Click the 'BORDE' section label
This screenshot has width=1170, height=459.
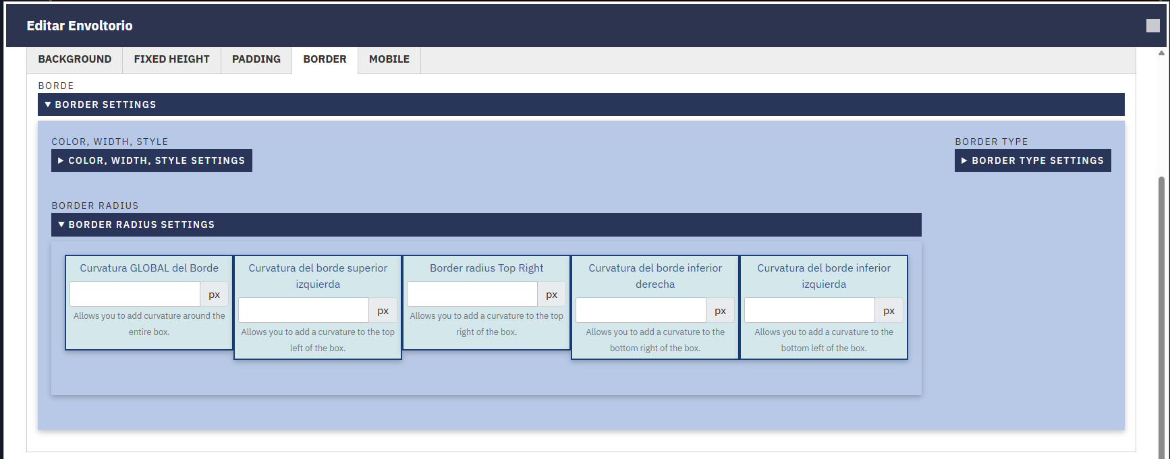56,86
